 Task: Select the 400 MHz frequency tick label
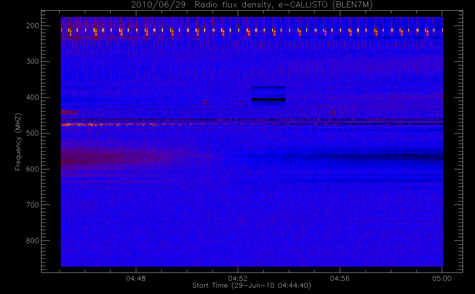tap(32, 97)
